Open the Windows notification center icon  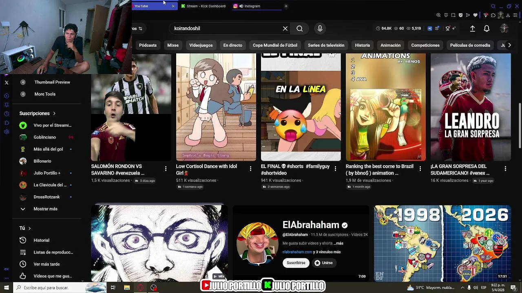click(513, 288)
